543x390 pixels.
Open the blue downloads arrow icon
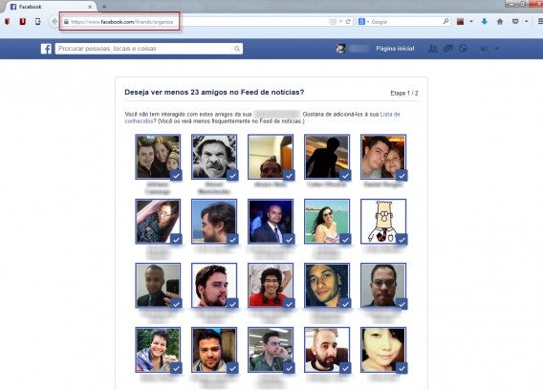coord(485,21)
